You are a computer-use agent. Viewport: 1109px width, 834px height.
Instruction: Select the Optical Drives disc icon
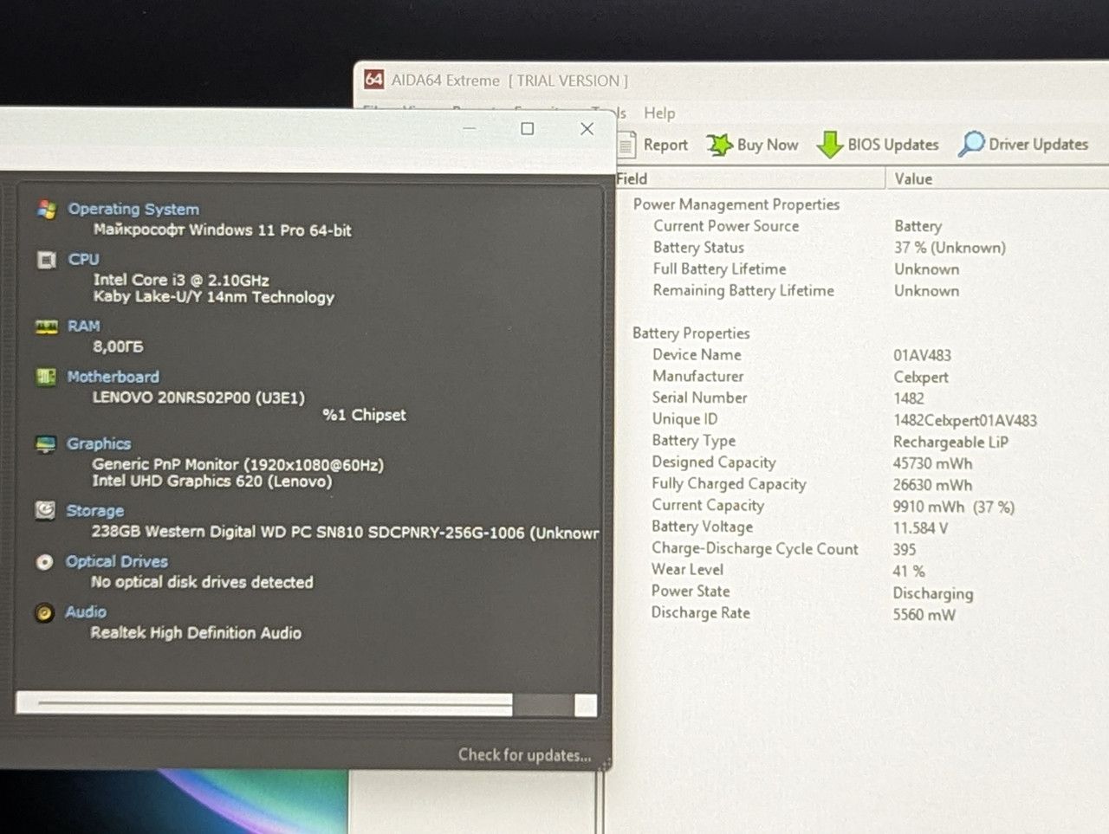point(44,562)
